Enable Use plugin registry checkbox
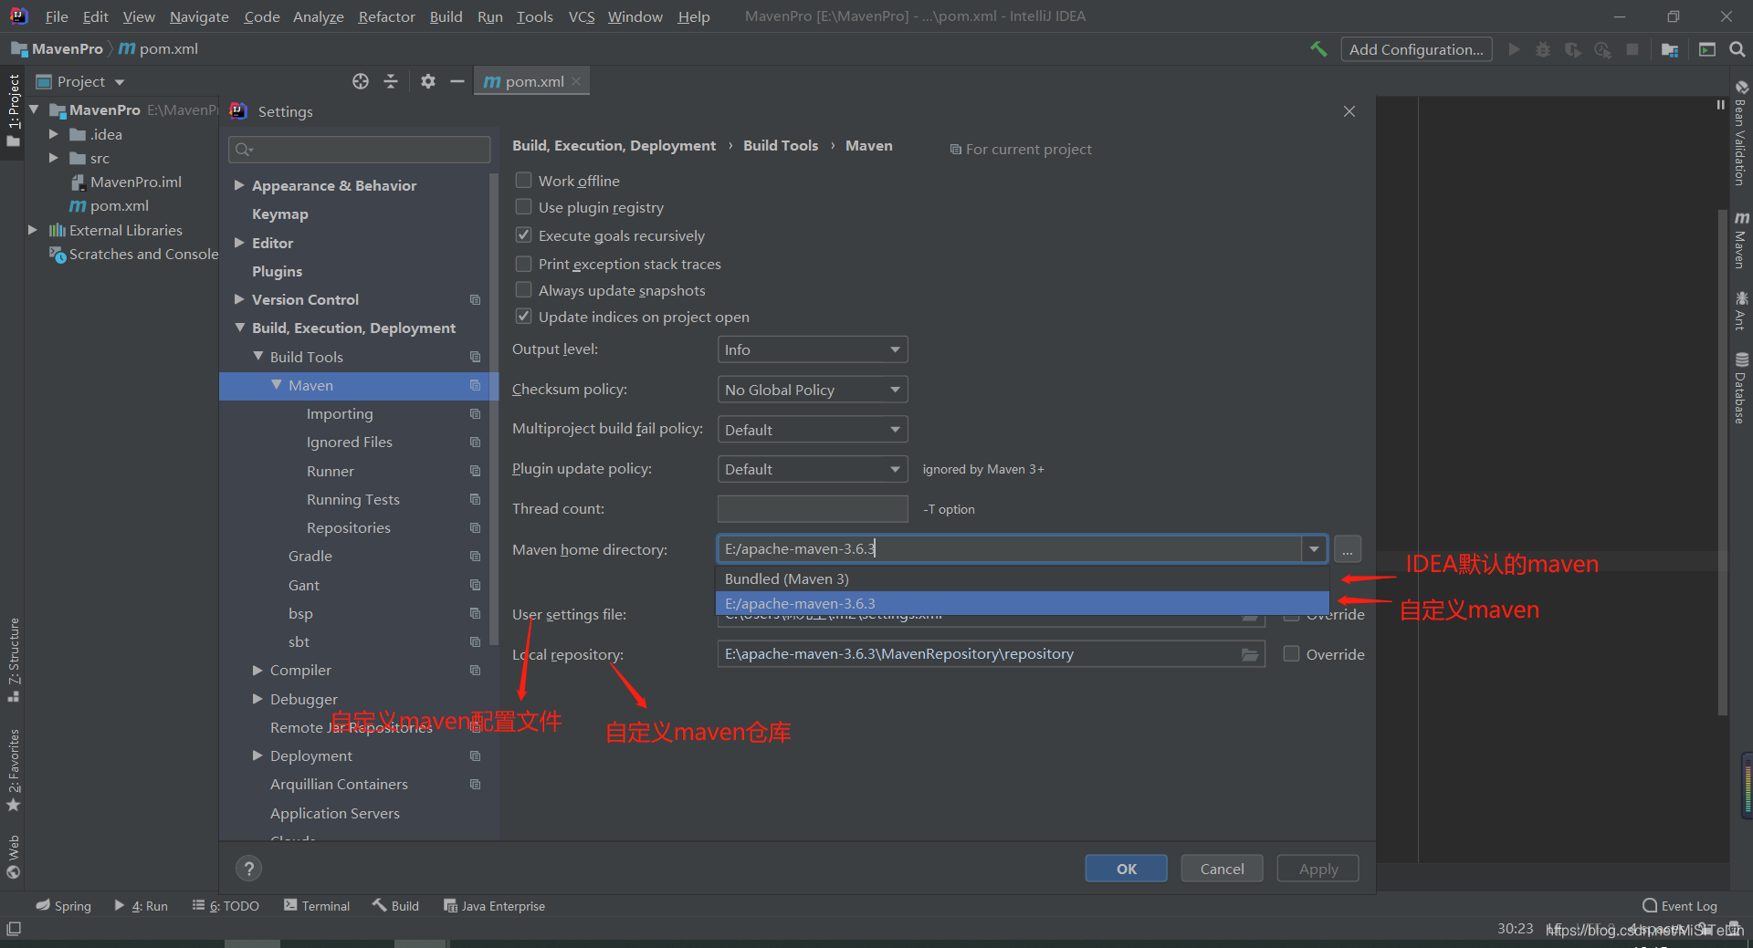Viewport: 1753px width, 948px height. [x=524, y=207]
